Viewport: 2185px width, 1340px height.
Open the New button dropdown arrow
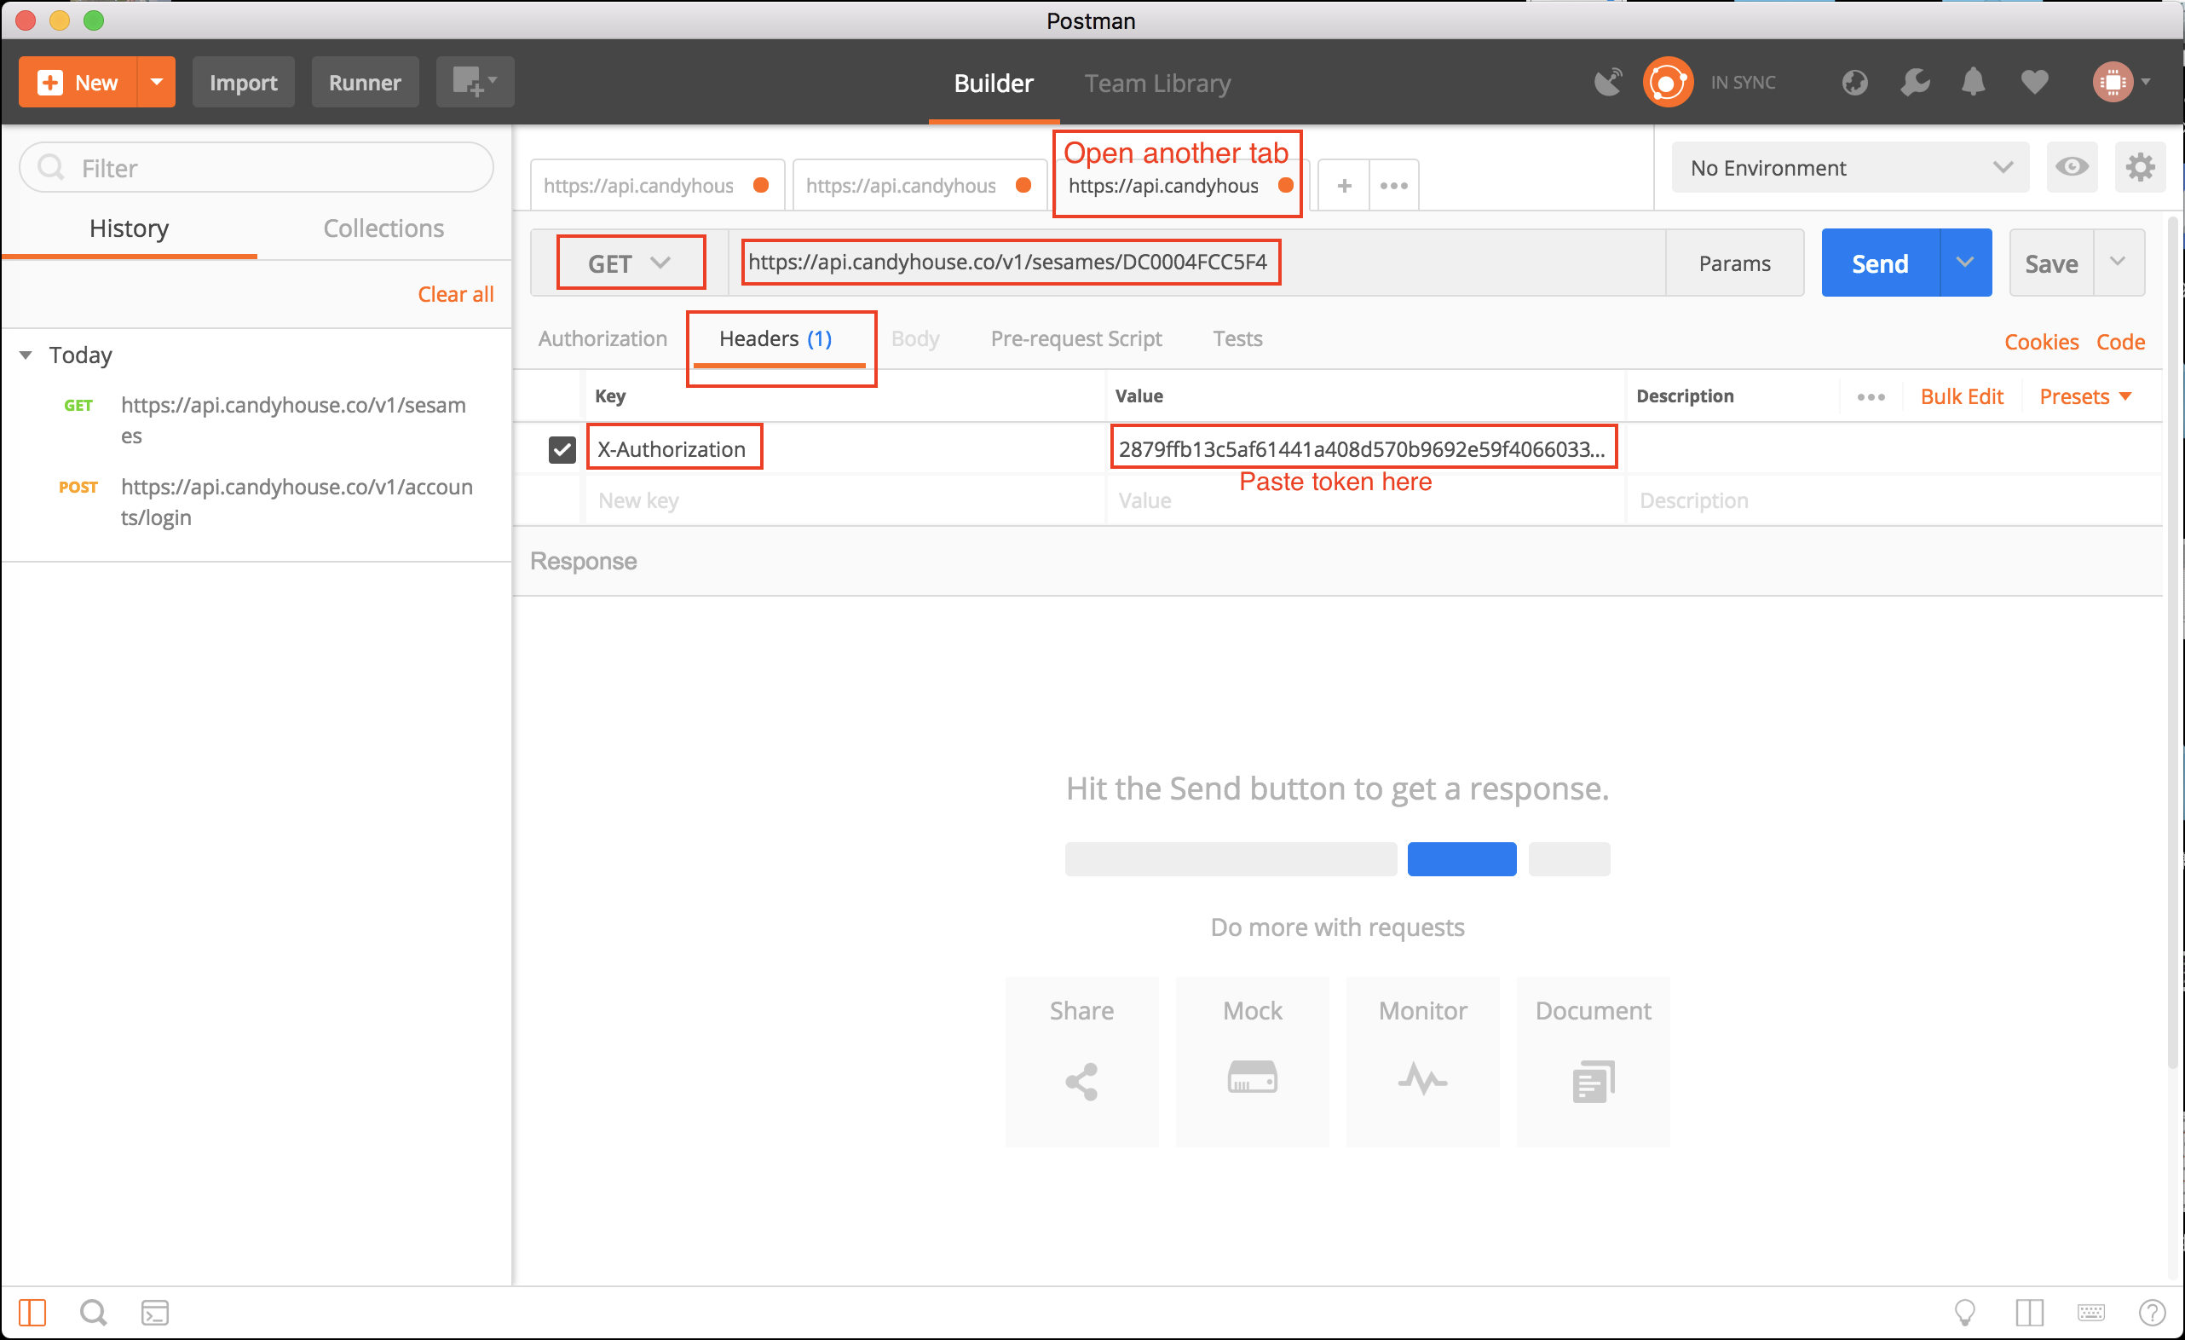pyautogui.click(x=157, y=83)
